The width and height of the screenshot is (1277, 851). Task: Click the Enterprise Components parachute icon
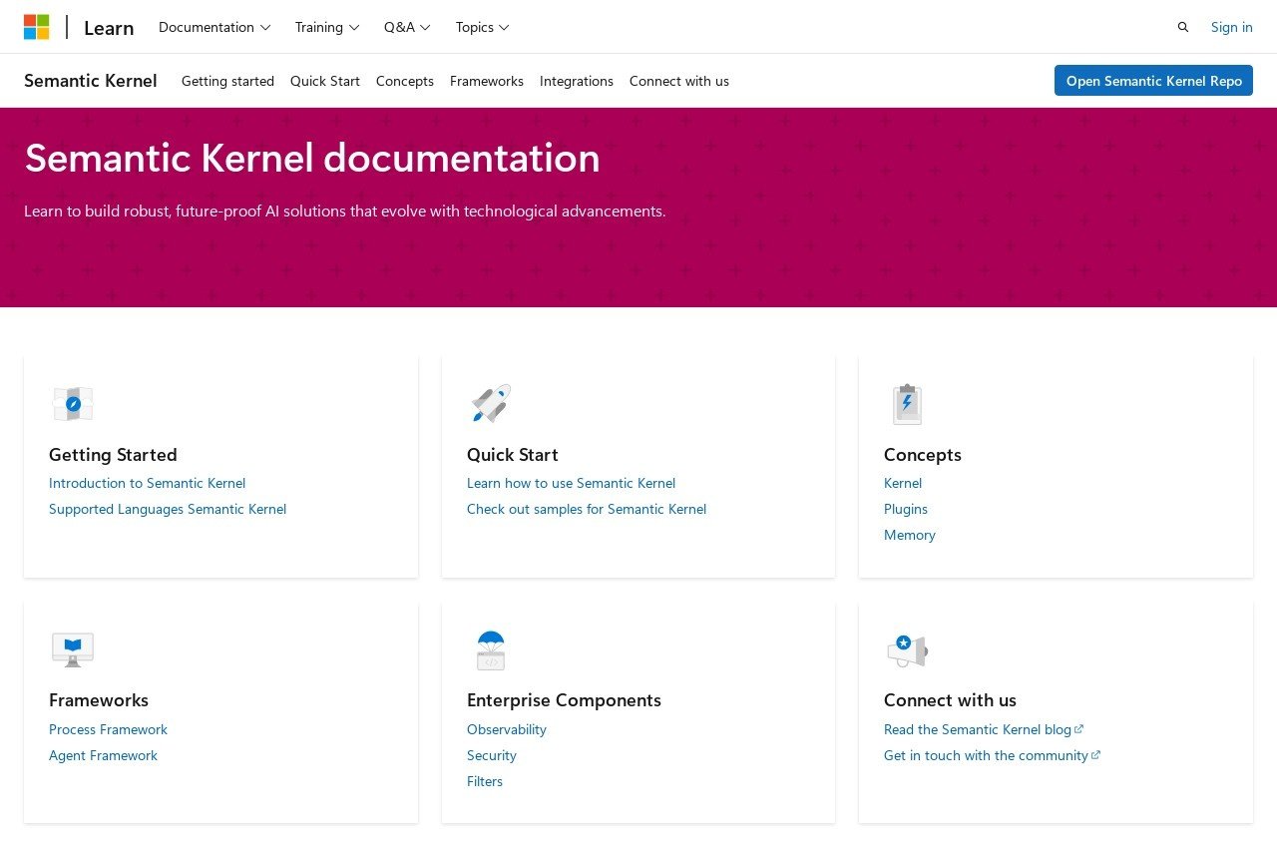(491, 649)
